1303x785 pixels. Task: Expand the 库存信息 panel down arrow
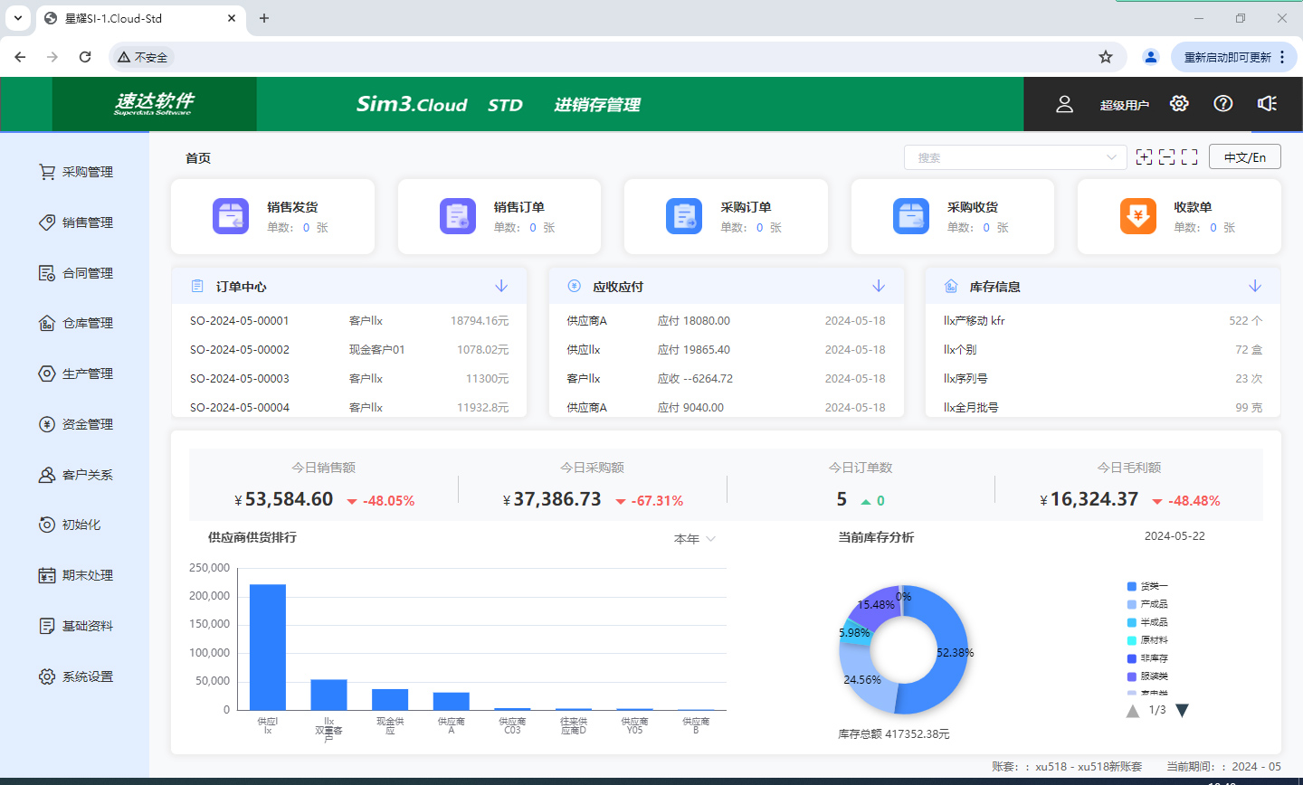1254,287
